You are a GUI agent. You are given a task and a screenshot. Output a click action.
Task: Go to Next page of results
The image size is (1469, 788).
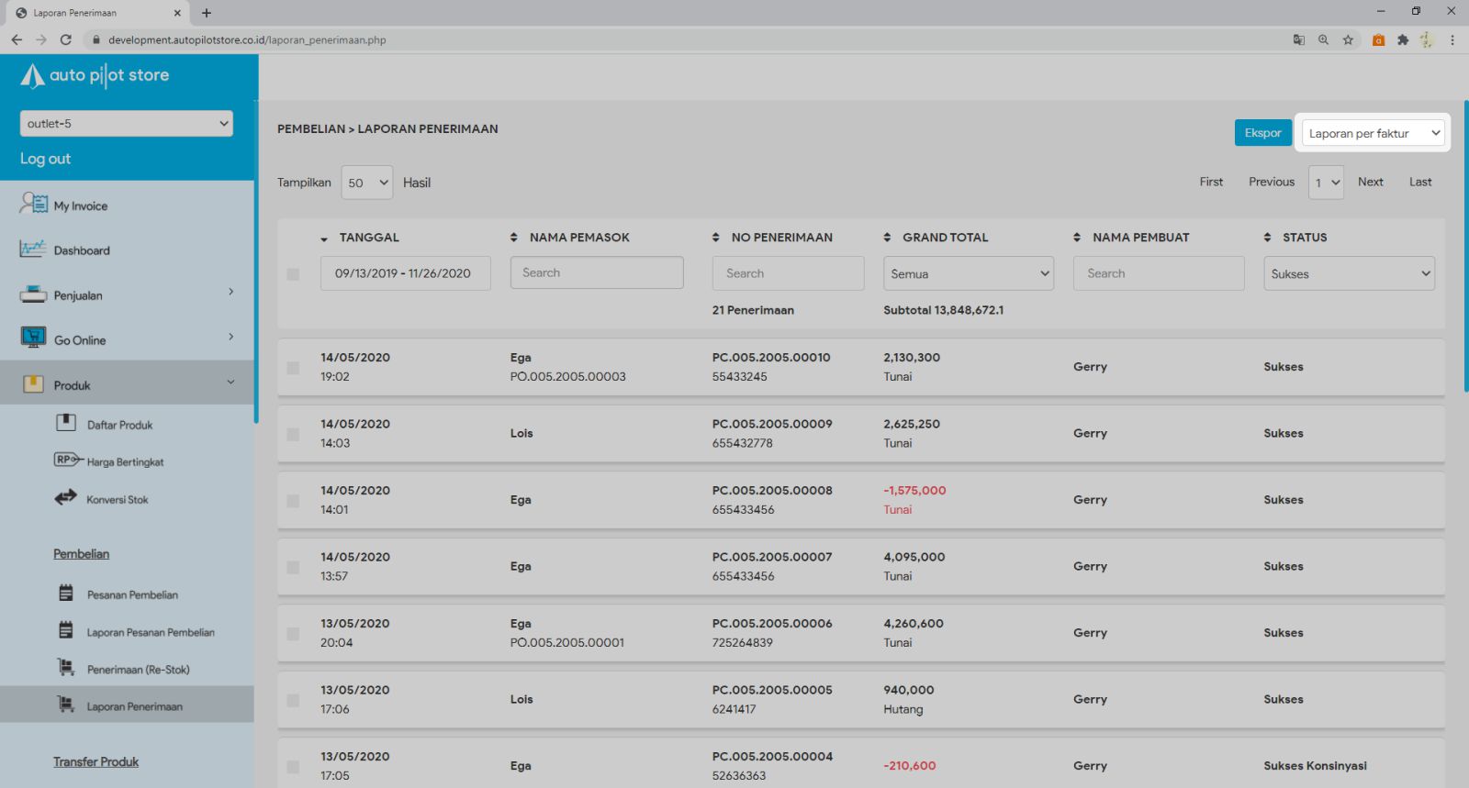1370,182
